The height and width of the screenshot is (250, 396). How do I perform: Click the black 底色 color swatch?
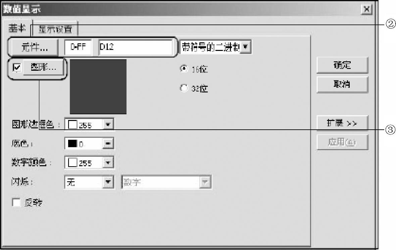(72, 143)
